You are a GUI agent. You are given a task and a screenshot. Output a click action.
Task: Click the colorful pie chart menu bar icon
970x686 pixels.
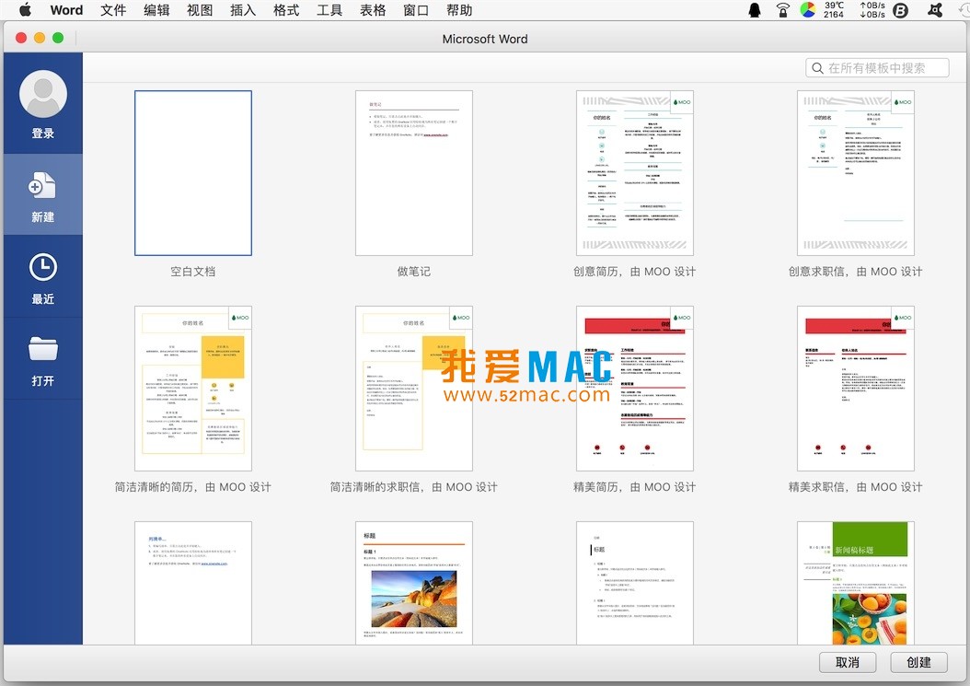tap(807, 10)
